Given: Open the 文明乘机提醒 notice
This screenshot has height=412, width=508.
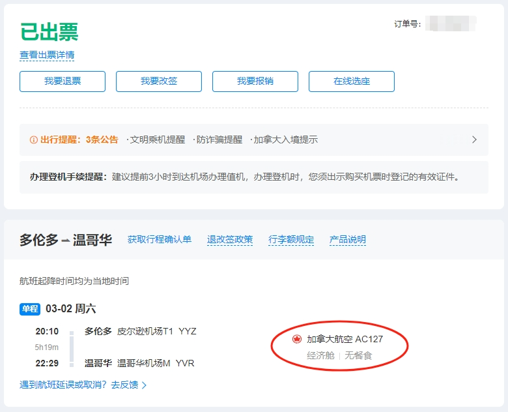Looking at the screenshot, I should coord(156,140).
